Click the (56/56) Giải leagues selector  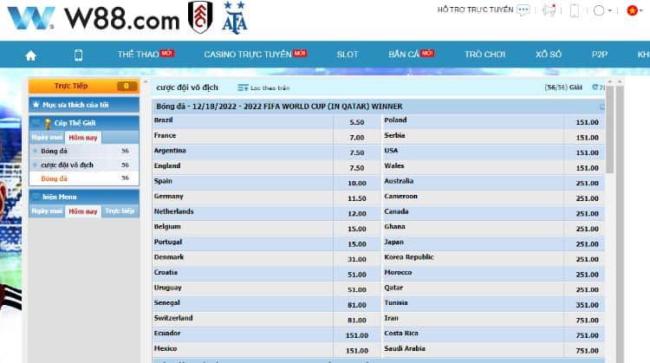click(563, 88)
